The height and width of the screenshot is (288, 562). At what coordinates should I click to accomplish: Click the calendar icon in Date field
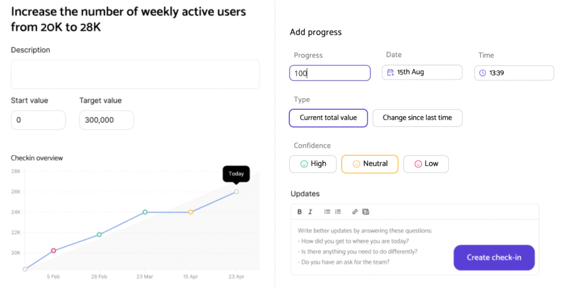click(x=391, y=72)
